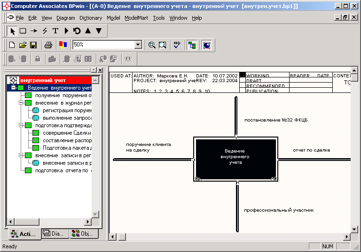Image resolution: width=361 pixels, height=252 pixels.
Task: Switch to the Diagrams tab
Action: point(55,233)
